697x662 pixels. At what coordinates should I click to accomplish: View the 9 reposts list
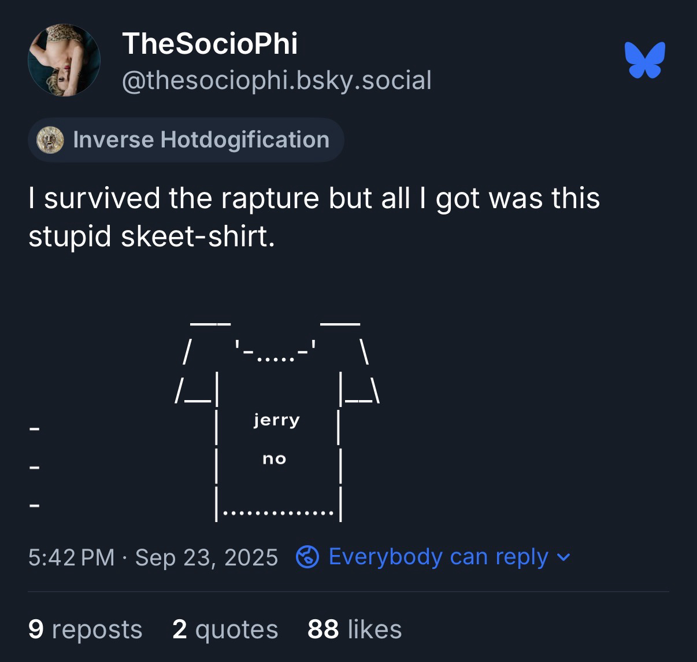pos(85,629)
